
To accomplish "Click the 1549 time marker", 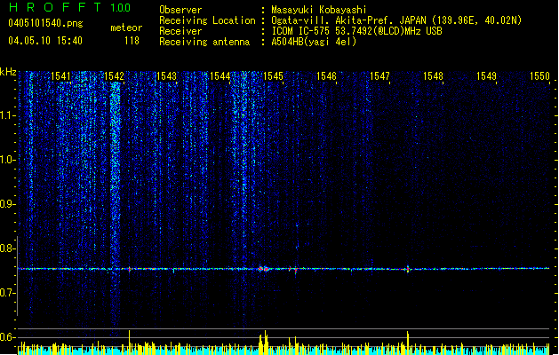I will pyautogui.click(x=486, y=76).
